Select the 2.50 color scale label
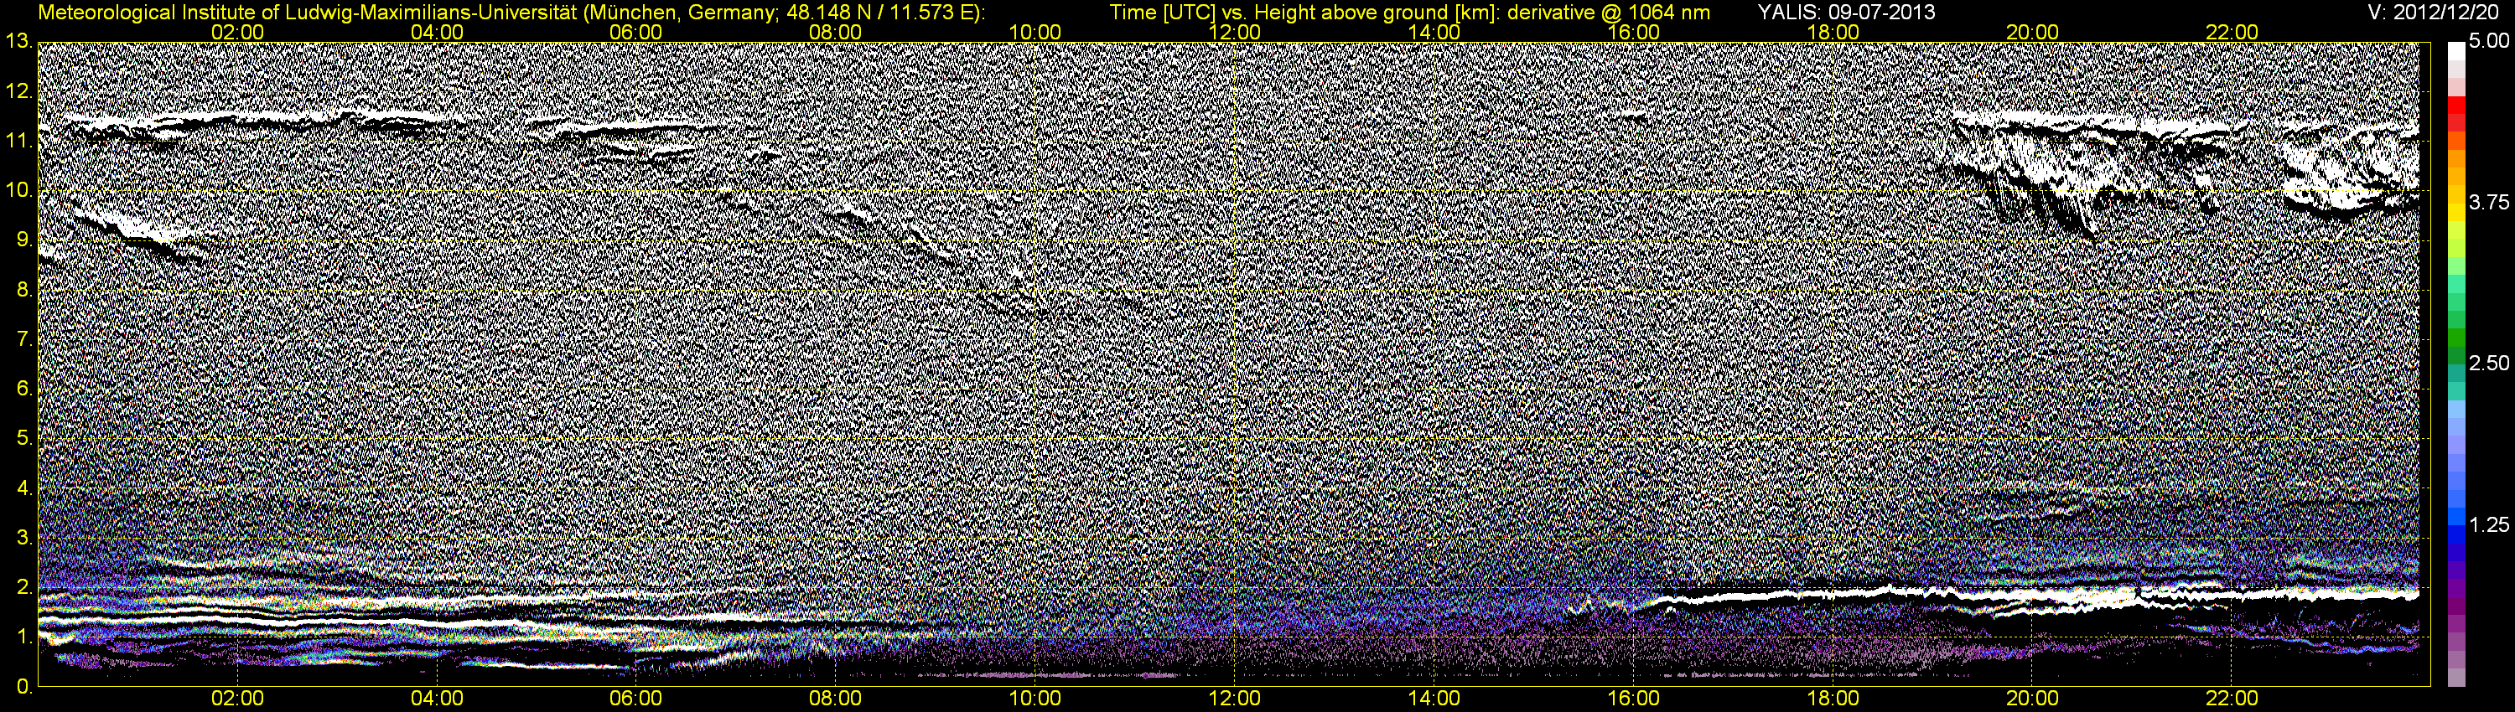Image resolution: width=2515 pixels, height=712 pixels. (2489, 364)
